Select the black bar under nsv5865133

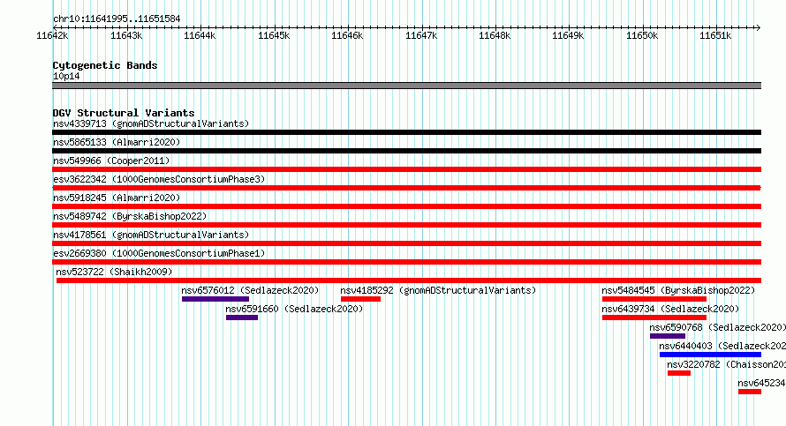click(x=406, y=151)
